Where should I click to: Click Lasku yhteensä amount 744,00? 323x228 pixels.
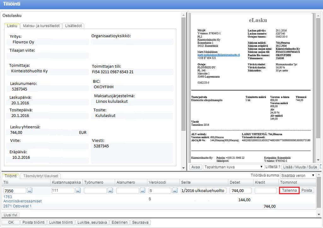coord(16,132)
